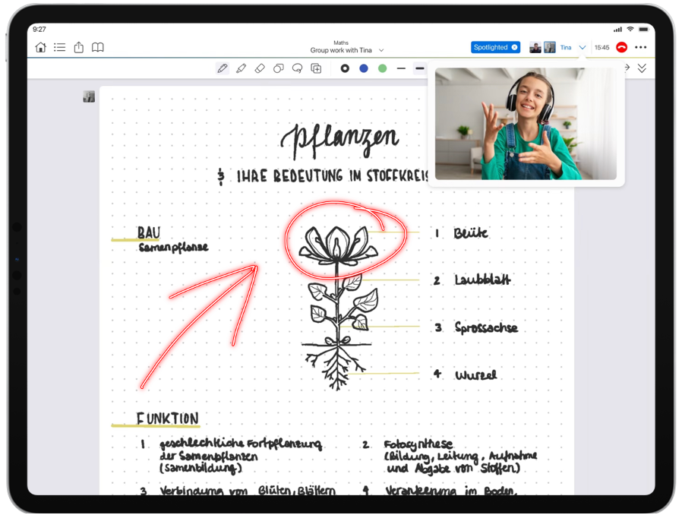682x515 pixels.
Task: Click the insert/add element icon
Action: click(316, 68)
